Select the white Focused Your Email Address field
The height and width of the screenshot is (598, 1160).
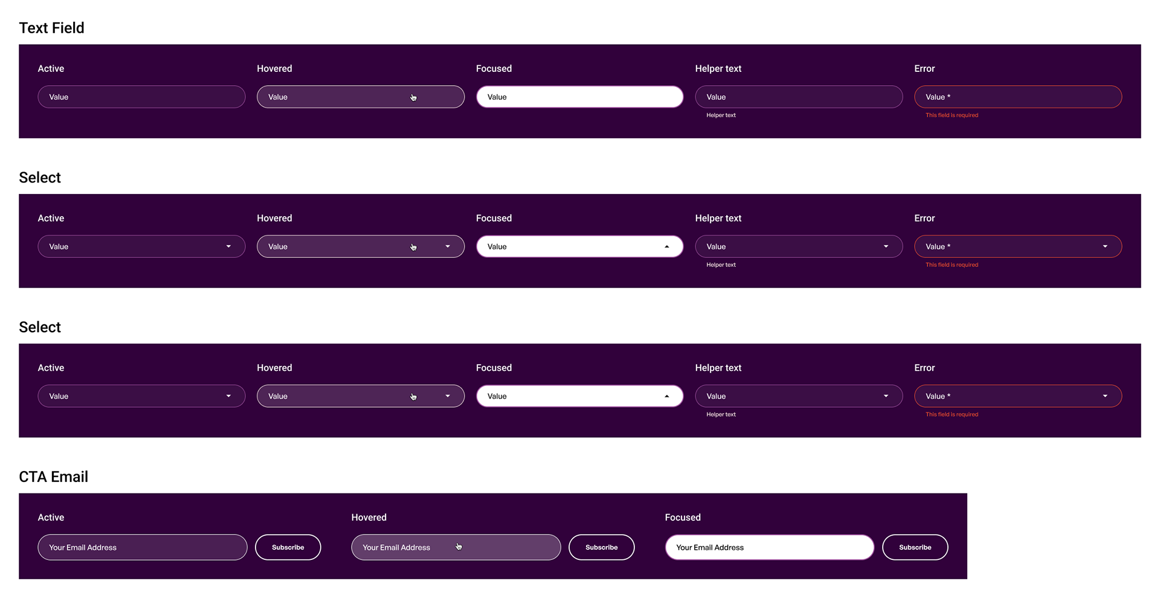coord(770,547)
